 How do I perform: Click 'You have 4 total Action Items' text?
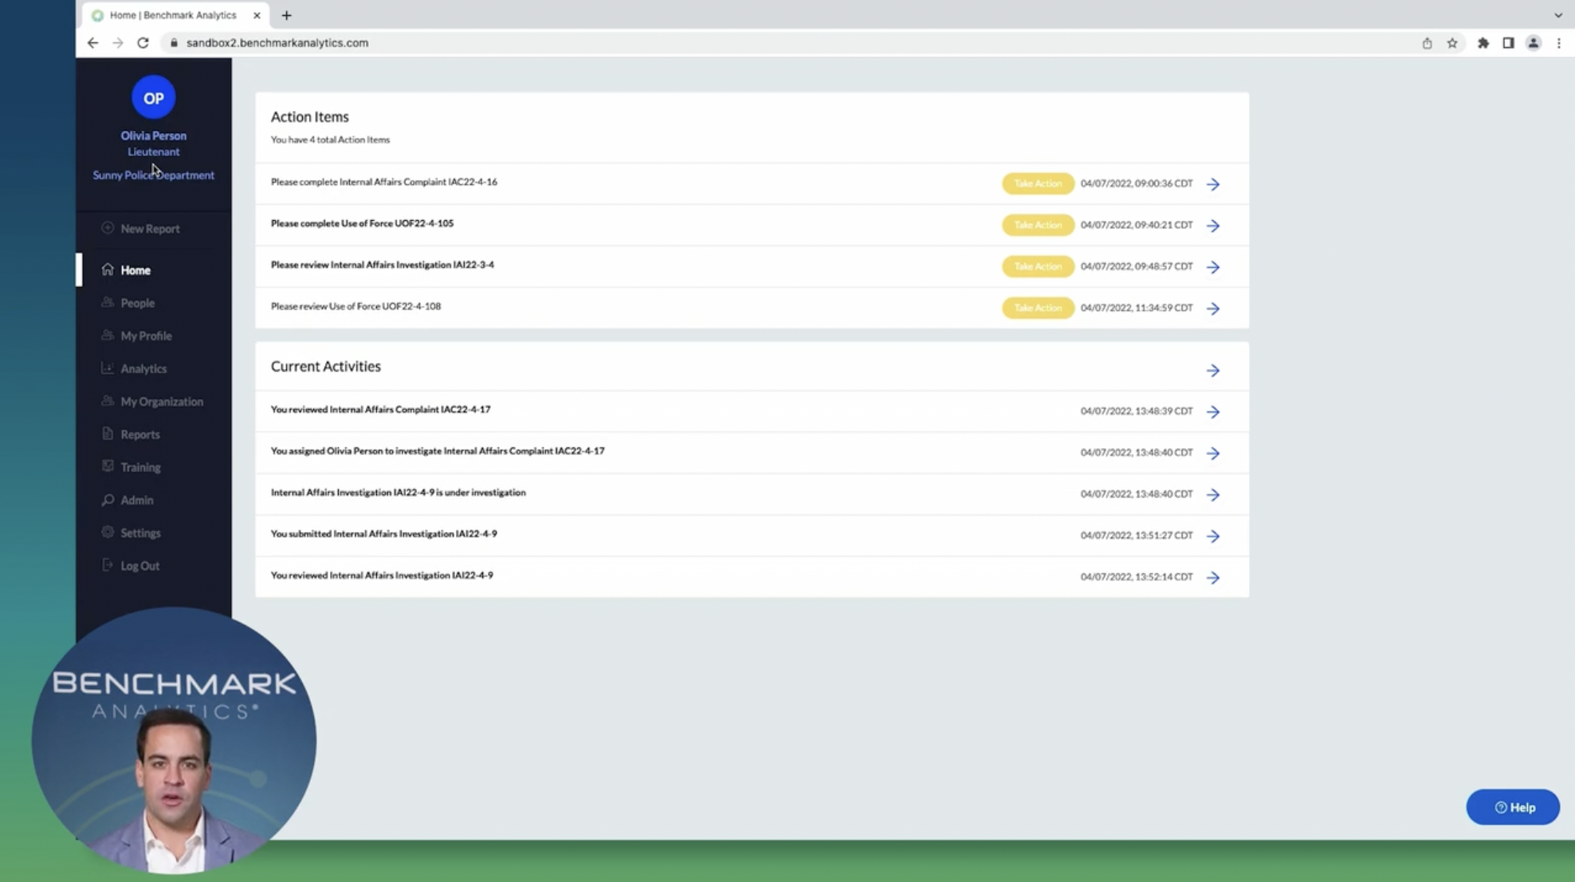(x=330, y=140)
